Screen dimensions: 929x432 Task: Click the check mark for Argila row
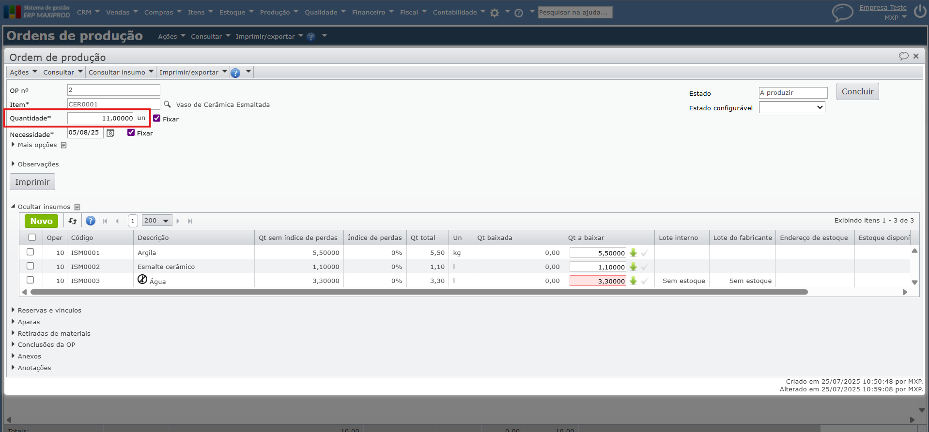tap(644, 253)
